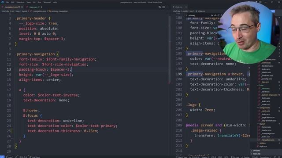Click the .primary-header selector on line 3
Screen dimensions: 282x158
tap(31, 18)
